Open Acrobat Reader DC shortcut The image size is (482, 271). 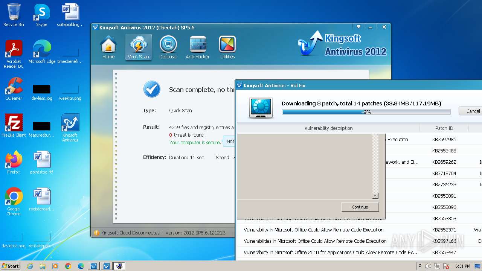tap(14, 54)
